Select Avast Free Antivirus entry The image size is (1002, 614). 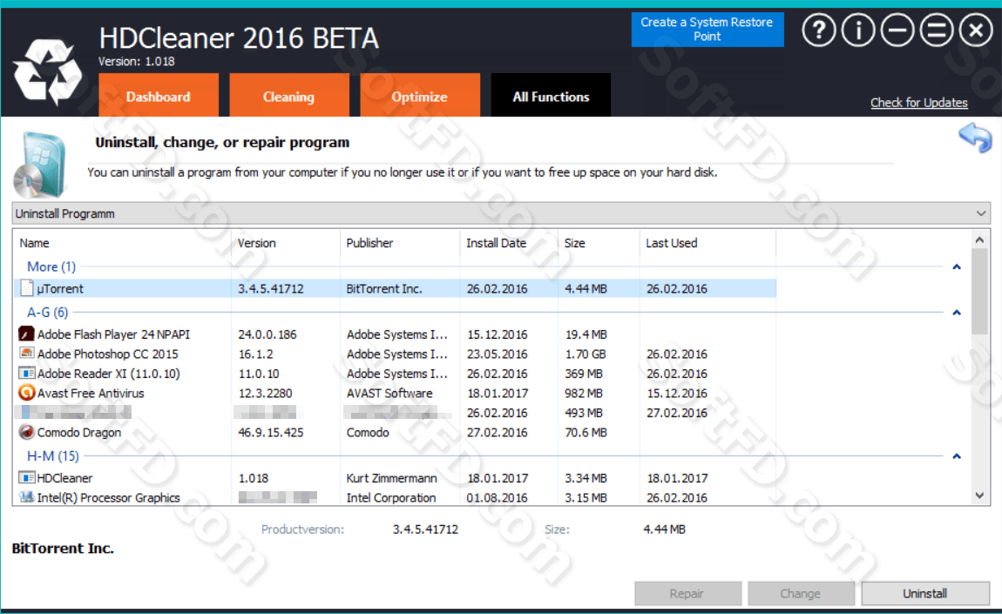(91, 394)
